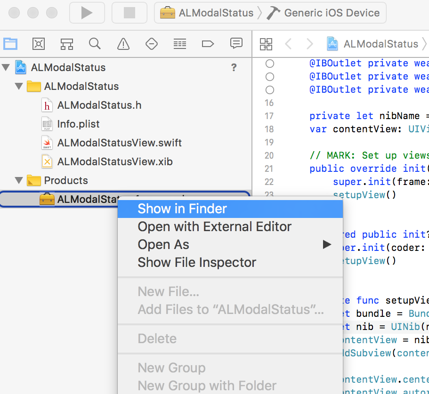Click the first IBOutlet connection circle
Image resolution: width=429 pixels, height=394 pixels.
coord(270,64)
